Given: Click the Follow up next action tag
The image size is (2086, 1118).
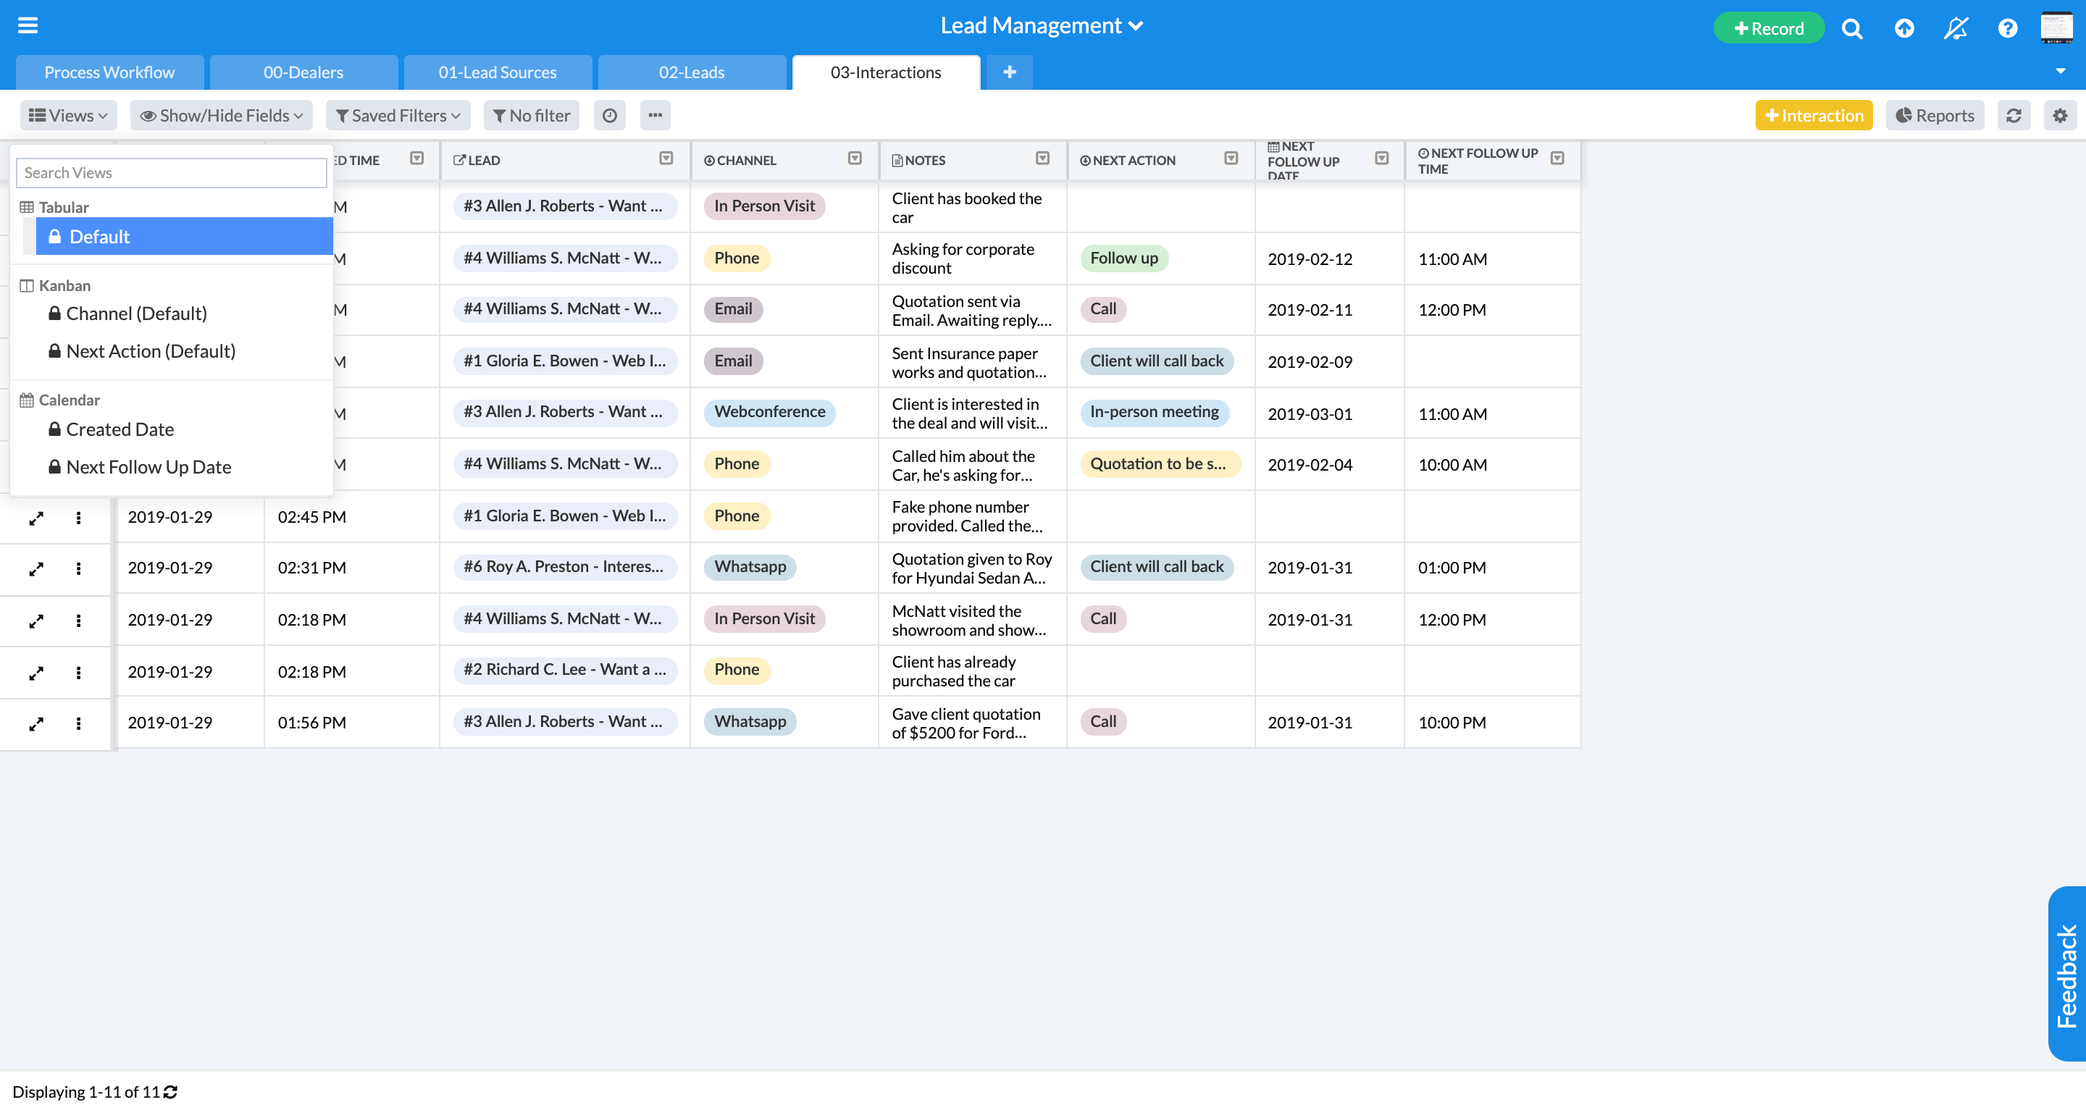Looking at the screenshot, I should [x=1124, y=259].
